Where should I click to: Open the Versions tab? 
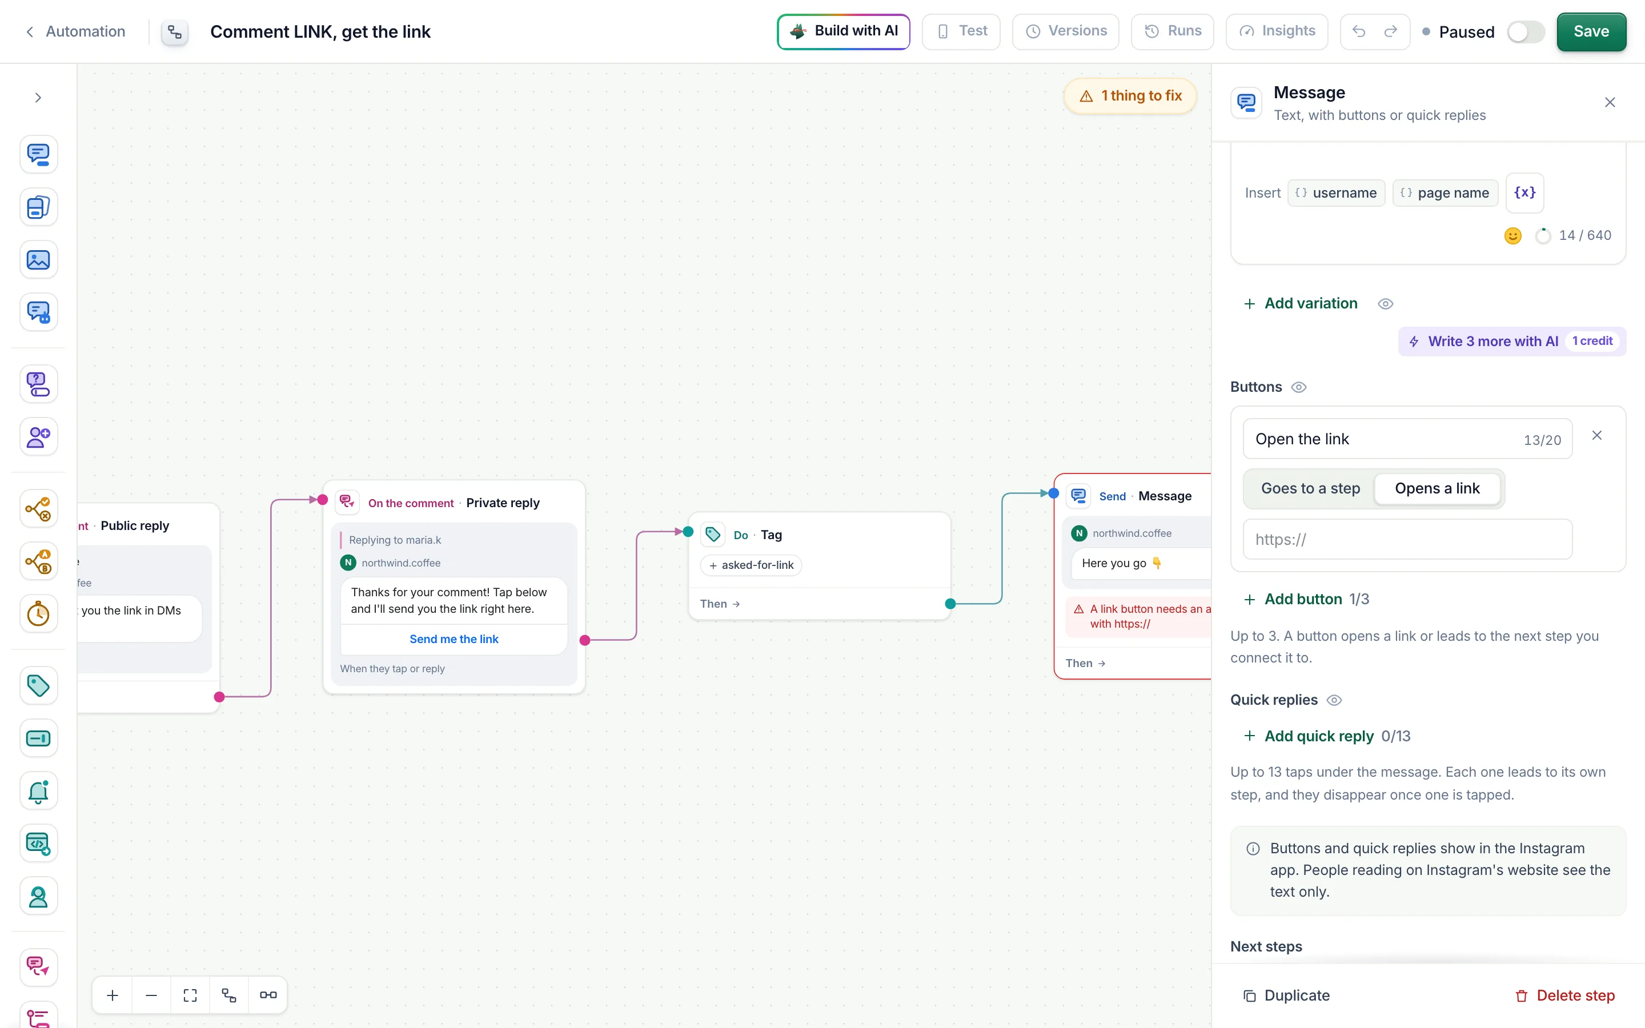tap(1065, 31)
